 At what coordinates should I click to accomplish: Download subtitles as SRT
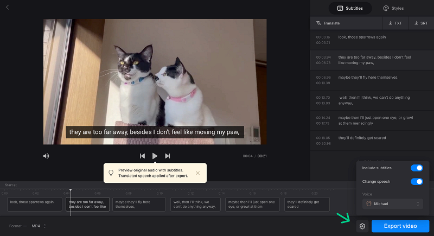tap(420, 23)
